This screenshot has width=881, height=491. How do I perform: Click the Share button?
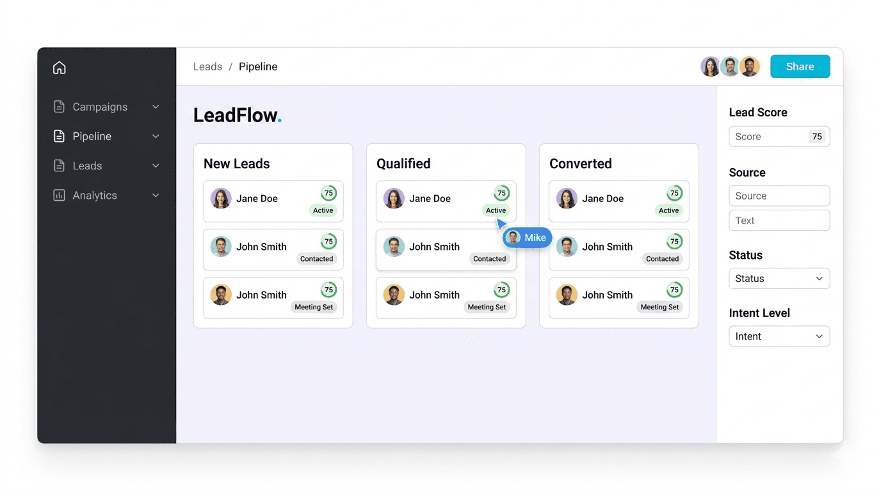pyautogui.click(x=800, y=66)
